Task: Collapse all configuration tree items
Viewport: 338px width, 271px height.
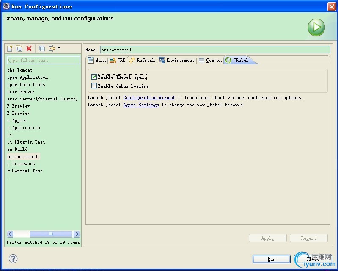Action: pos(42,48)
